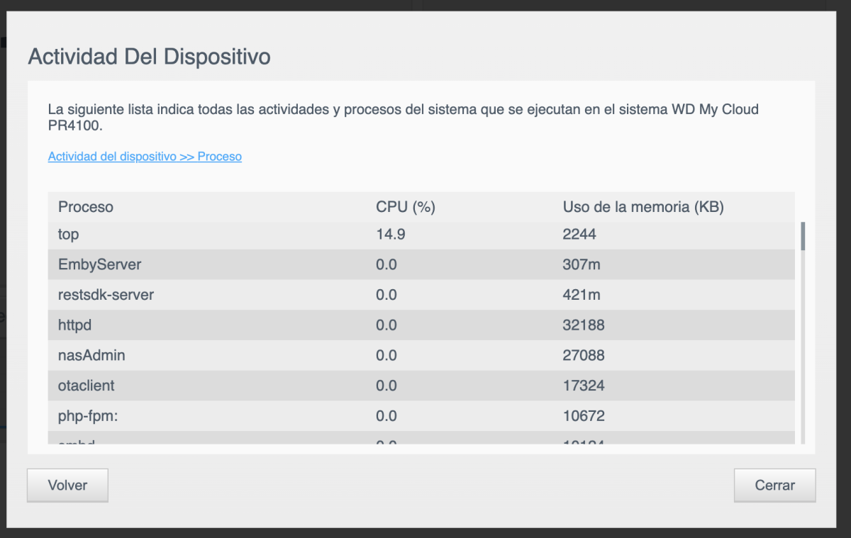Viewport: 851px width, 538px height.
Task: Click the process list scrollbar thumb
Action: 803,236
